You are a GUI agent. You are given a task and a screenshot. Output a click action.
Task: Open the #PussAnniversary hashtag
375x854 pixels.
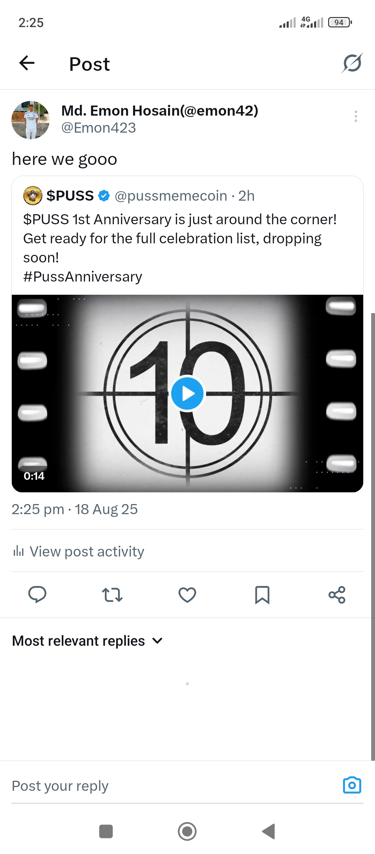[x=83, y=277]
